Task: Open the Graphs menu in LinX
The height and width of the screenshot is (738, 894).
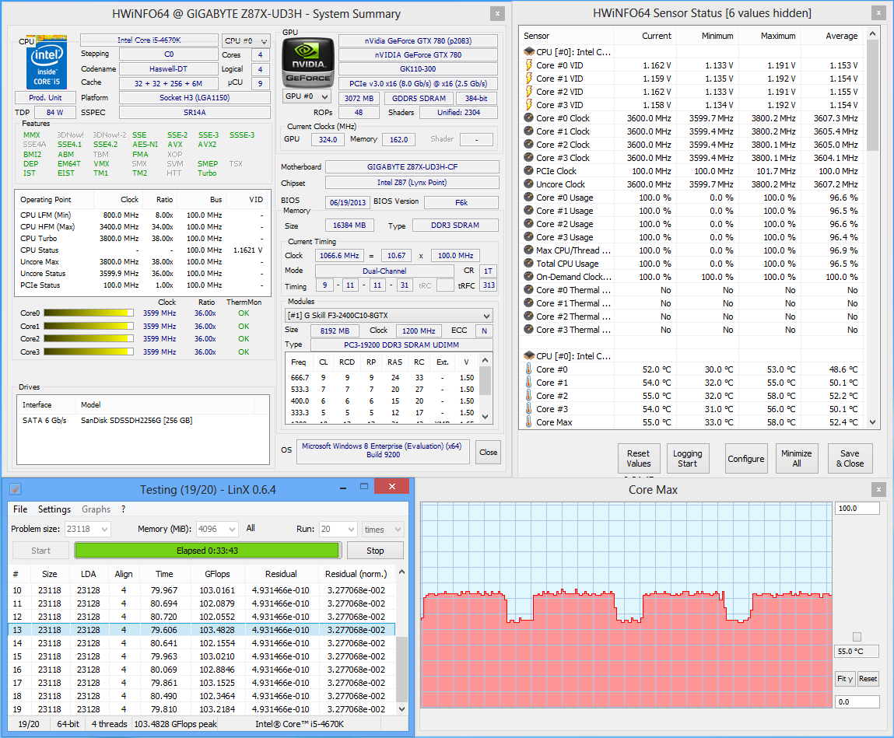Action: click(x=96, y=509)
